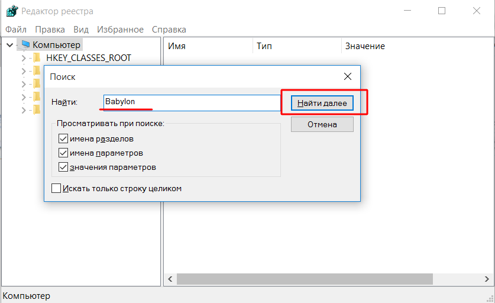495x303 pixels.
Task: Open the Правка menu
Action: (x=50, y=30)
